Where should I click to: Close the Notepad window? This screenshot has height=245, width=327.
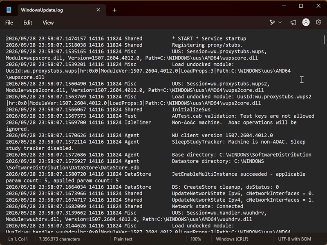click(318, 6)
